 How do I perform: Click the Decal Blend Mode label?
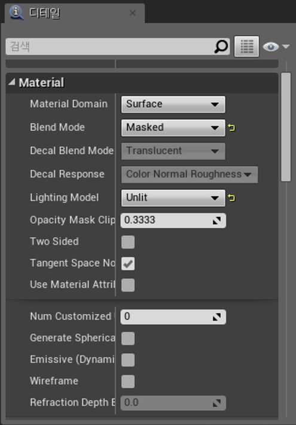(72, 150)
